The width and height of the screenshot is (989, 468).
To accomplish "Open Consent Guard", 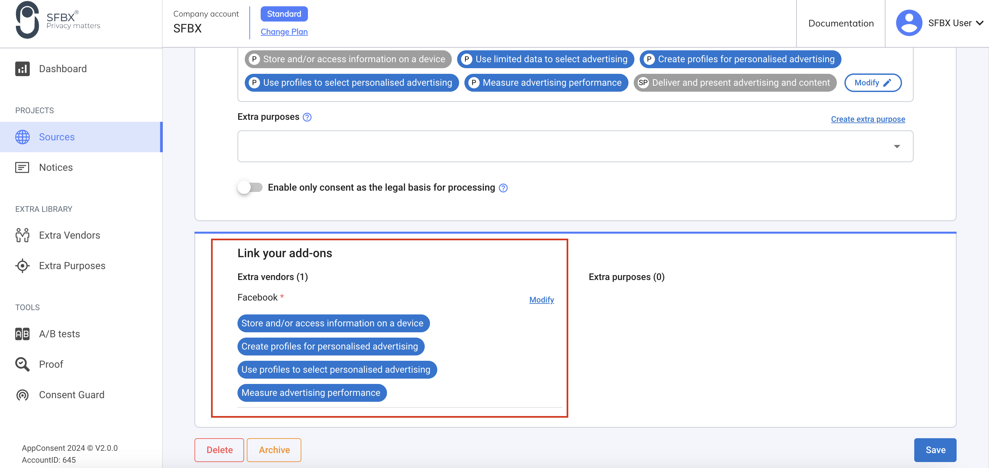I will coord(72,395).
